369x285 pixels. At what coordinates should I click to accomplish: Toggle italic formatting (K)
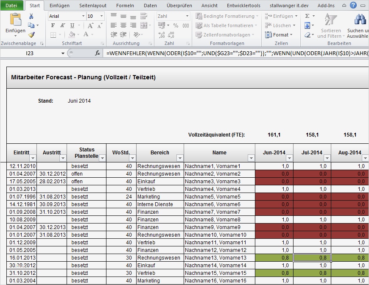[x=63, y=25]
